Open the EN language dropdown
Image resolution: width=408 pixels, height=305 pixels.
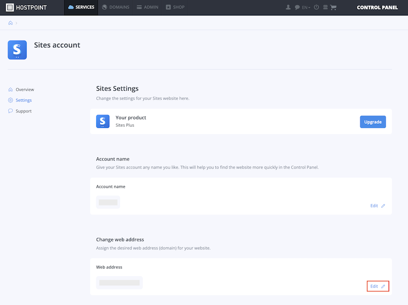(x=306, y=7)
